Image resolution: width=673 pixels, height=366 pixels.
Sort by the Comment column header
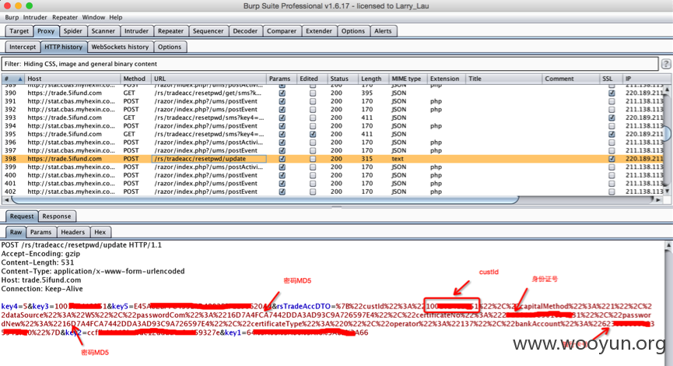tap(571, 79)
